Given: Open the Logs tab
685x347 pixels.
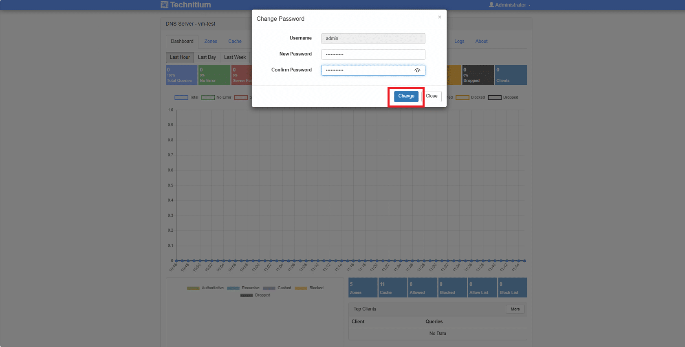Looking at the screenshot, I should coord(459,42).
